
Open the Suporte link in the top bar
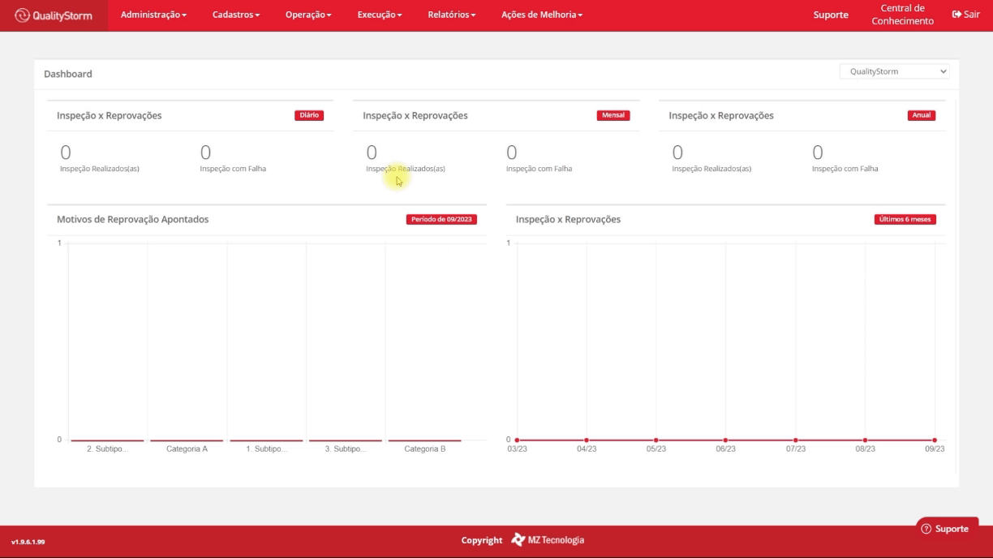[x=831, y=15]
